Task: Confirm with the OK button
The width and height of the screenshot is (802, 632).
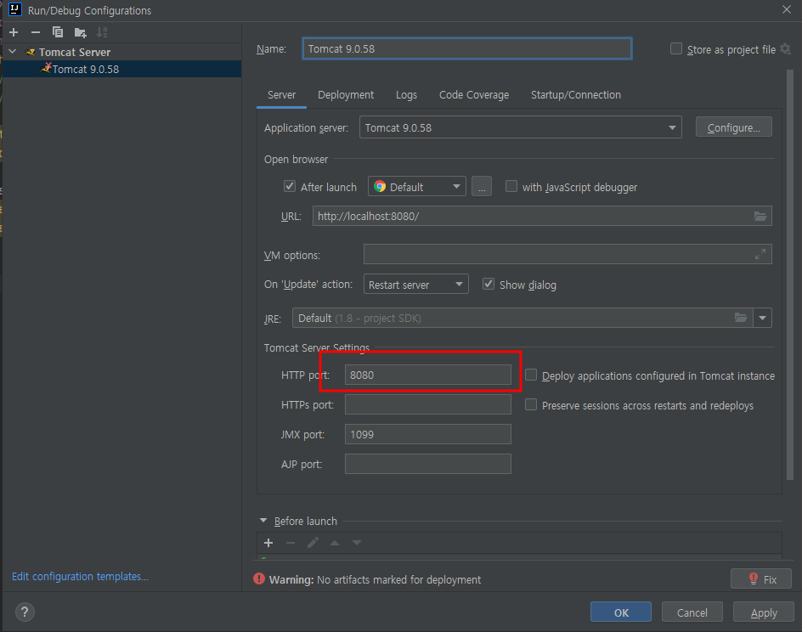Action: [x=621, y=612]
